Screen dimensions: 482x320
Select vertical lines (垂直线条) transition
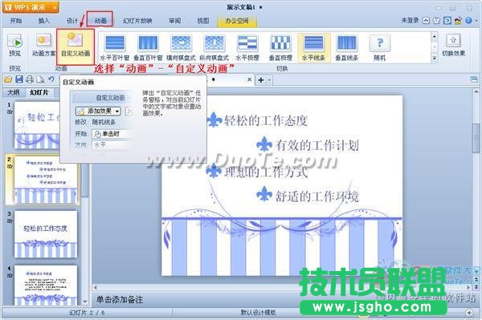click(347, 47)
